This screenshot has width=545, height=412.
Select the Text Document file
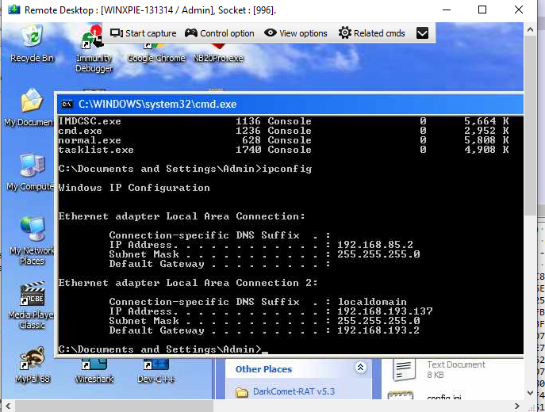pyautogui.click(x=456, y=364)
